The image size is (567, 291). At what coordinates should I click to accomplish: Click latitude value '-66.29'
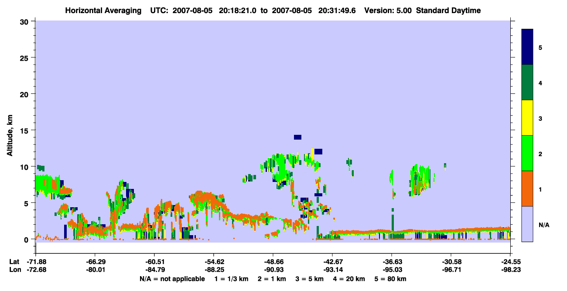(x=95, y=262)
